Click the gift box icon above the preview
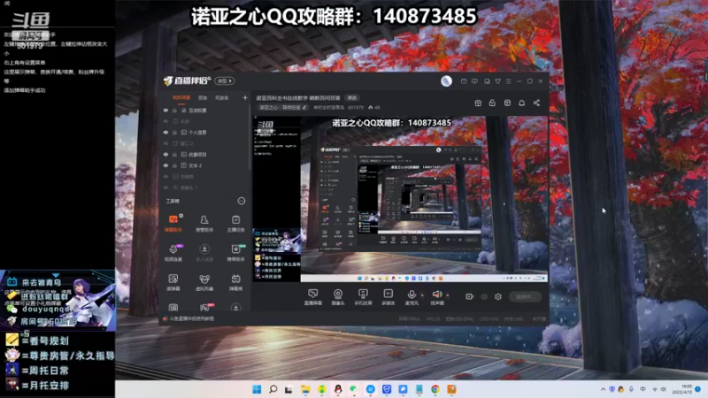The image size is (708, 398). pos(478,103)
